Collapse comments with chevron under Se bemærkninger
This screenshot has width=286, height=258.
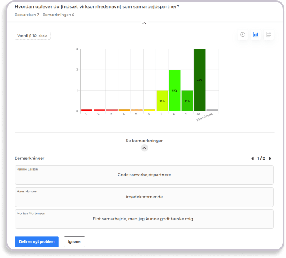tap(144, 148)
